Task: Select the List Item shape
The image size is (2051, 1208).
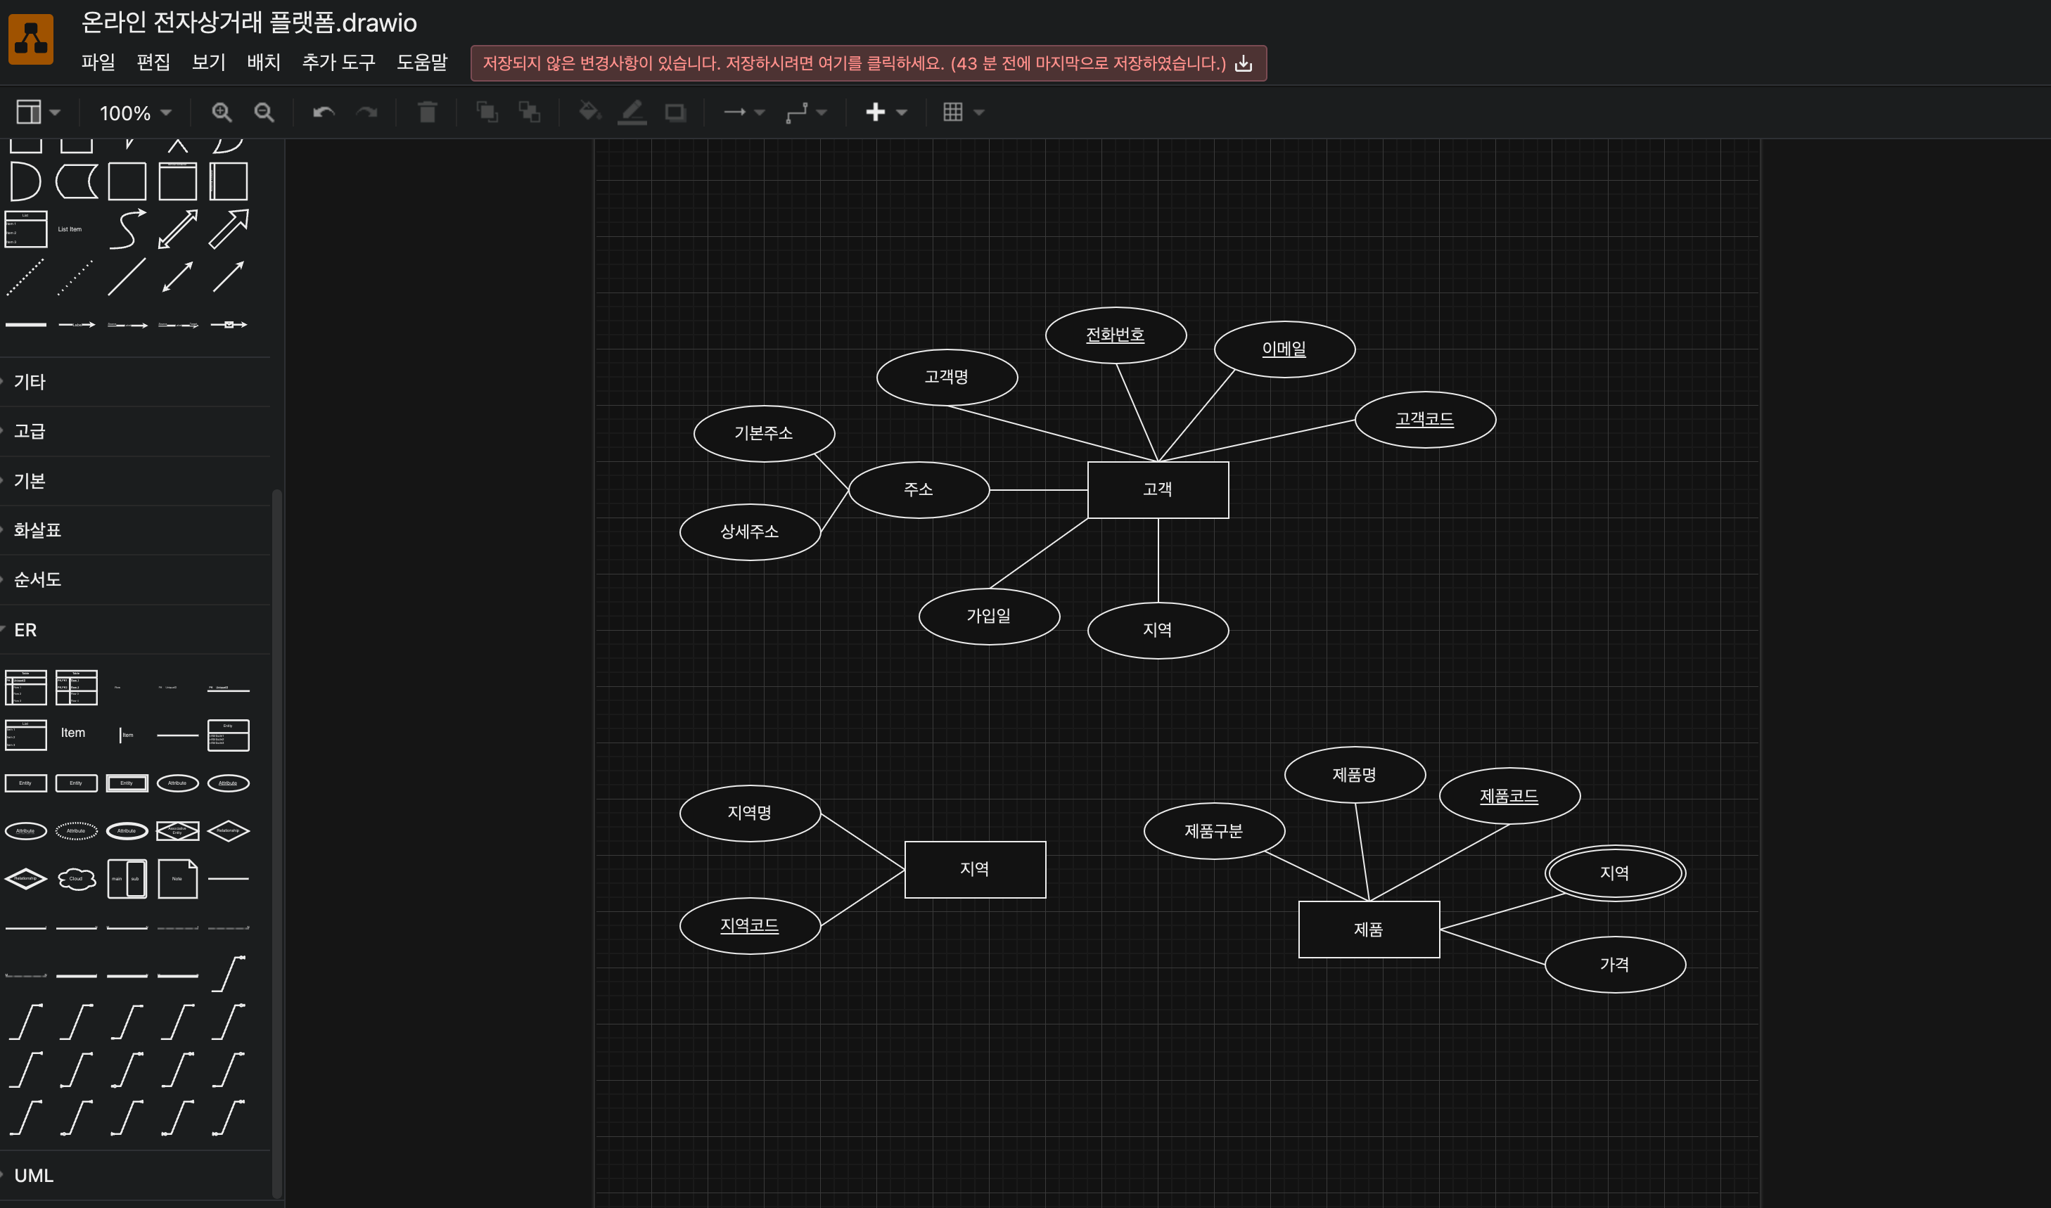Action: (x=70, y=229)
